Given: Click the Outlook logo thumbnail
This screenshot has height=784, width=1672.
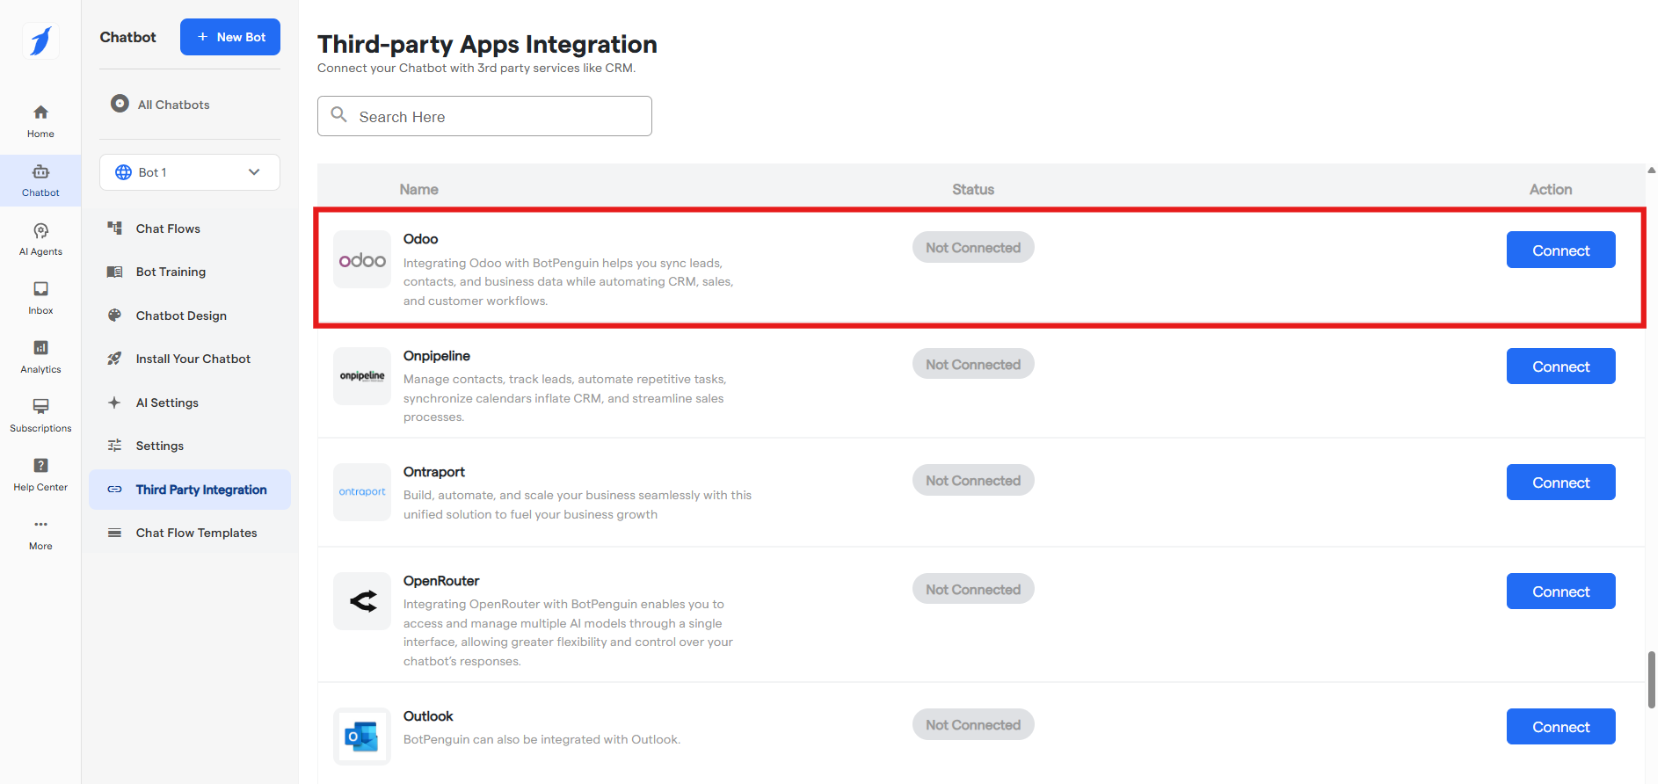Looking at the screenshot, I should [362, 737].
